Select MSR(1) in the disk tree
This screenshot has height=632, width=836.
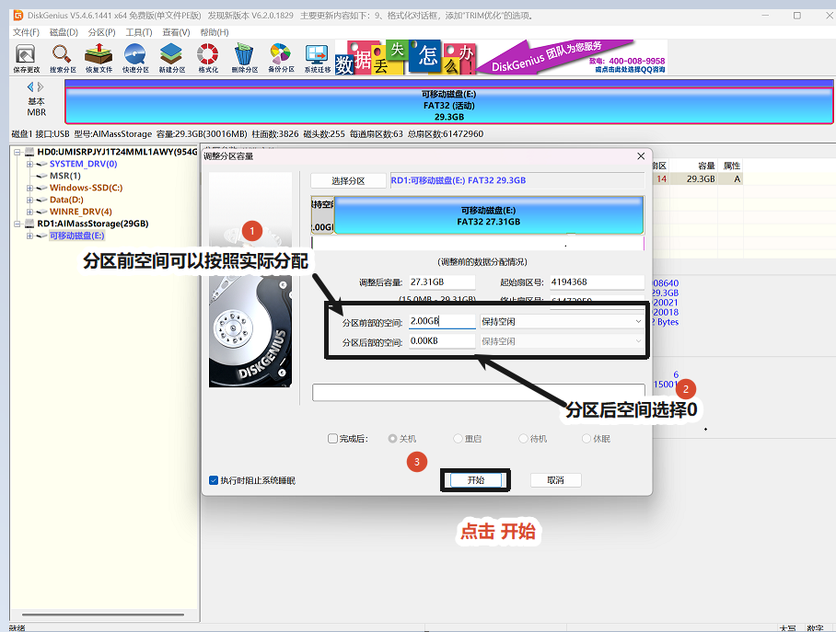tap(65, 176)
